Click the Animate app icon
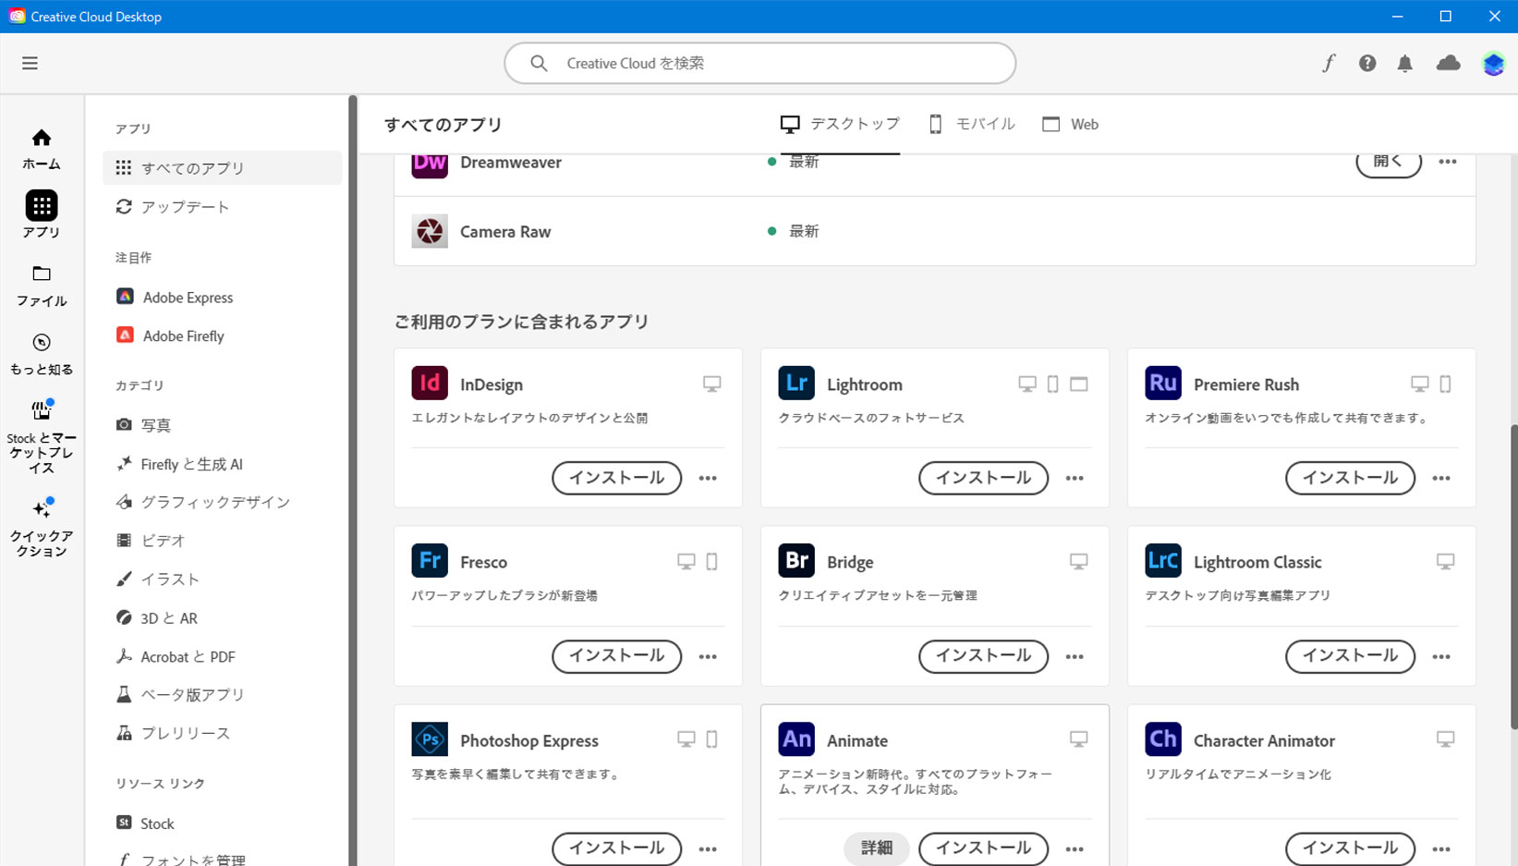The image size is (1518, 866). pyautogui.click(x=796, y=739)
